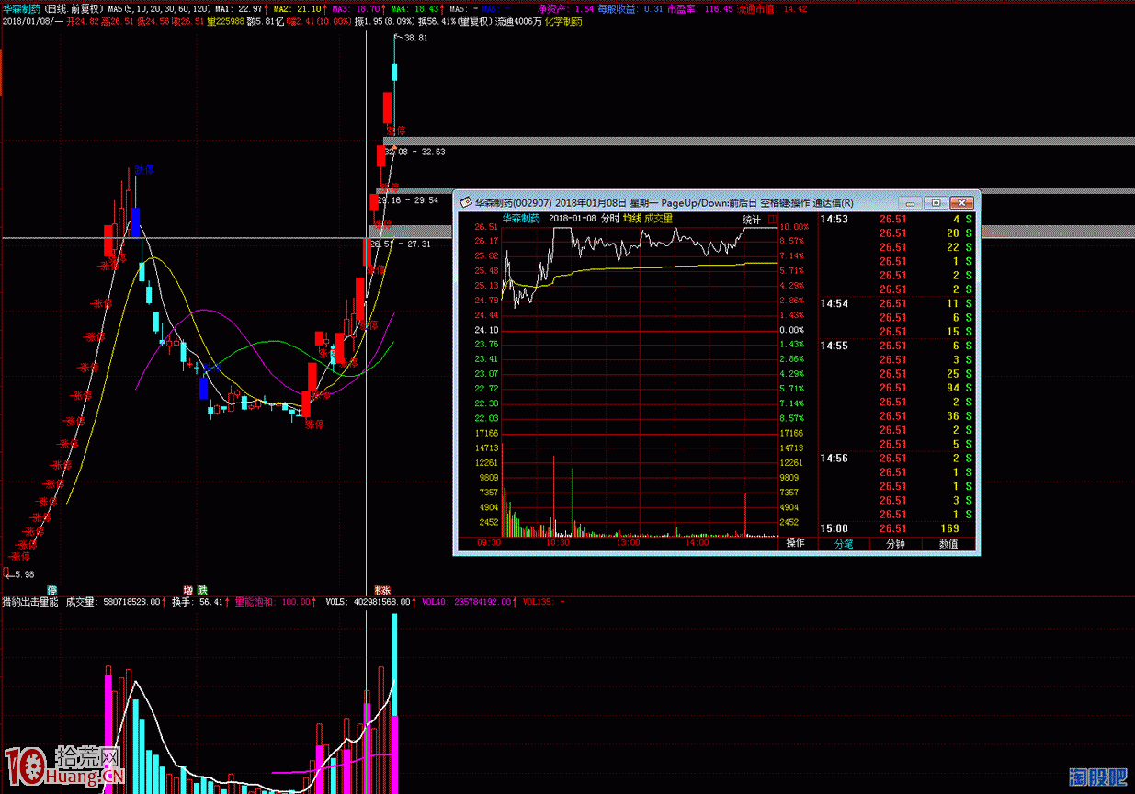The height and width of the screenshot is (794, 1135).
Task: Click the latest cyan candlestick near 38.81
Action: 395,73
